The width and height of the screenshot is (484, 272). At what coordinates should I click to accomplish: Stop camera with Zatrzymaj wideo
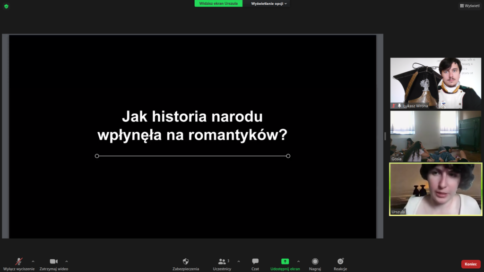pyautogui.click(x=53, y=262)
